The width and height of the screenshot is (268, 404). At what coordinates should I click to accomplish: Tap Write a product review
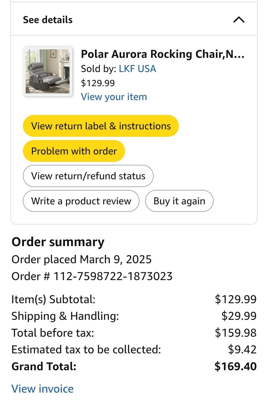coord(81,201)
